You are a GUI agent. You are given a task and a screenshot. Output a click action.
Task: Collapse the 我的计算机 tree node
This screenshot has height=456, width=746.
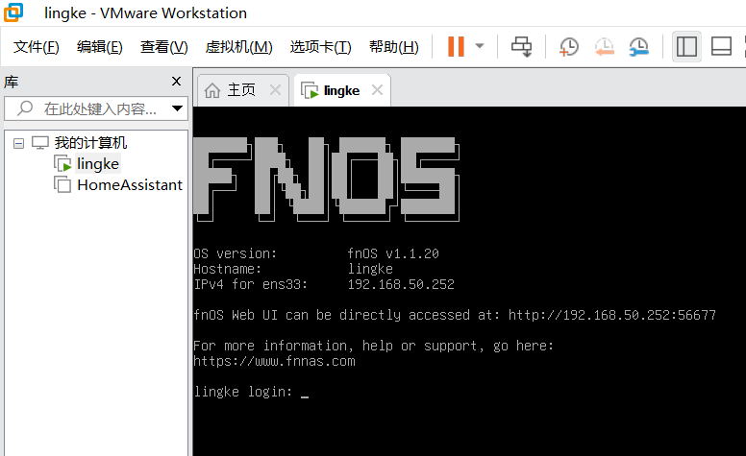click(x=18, y=143)
